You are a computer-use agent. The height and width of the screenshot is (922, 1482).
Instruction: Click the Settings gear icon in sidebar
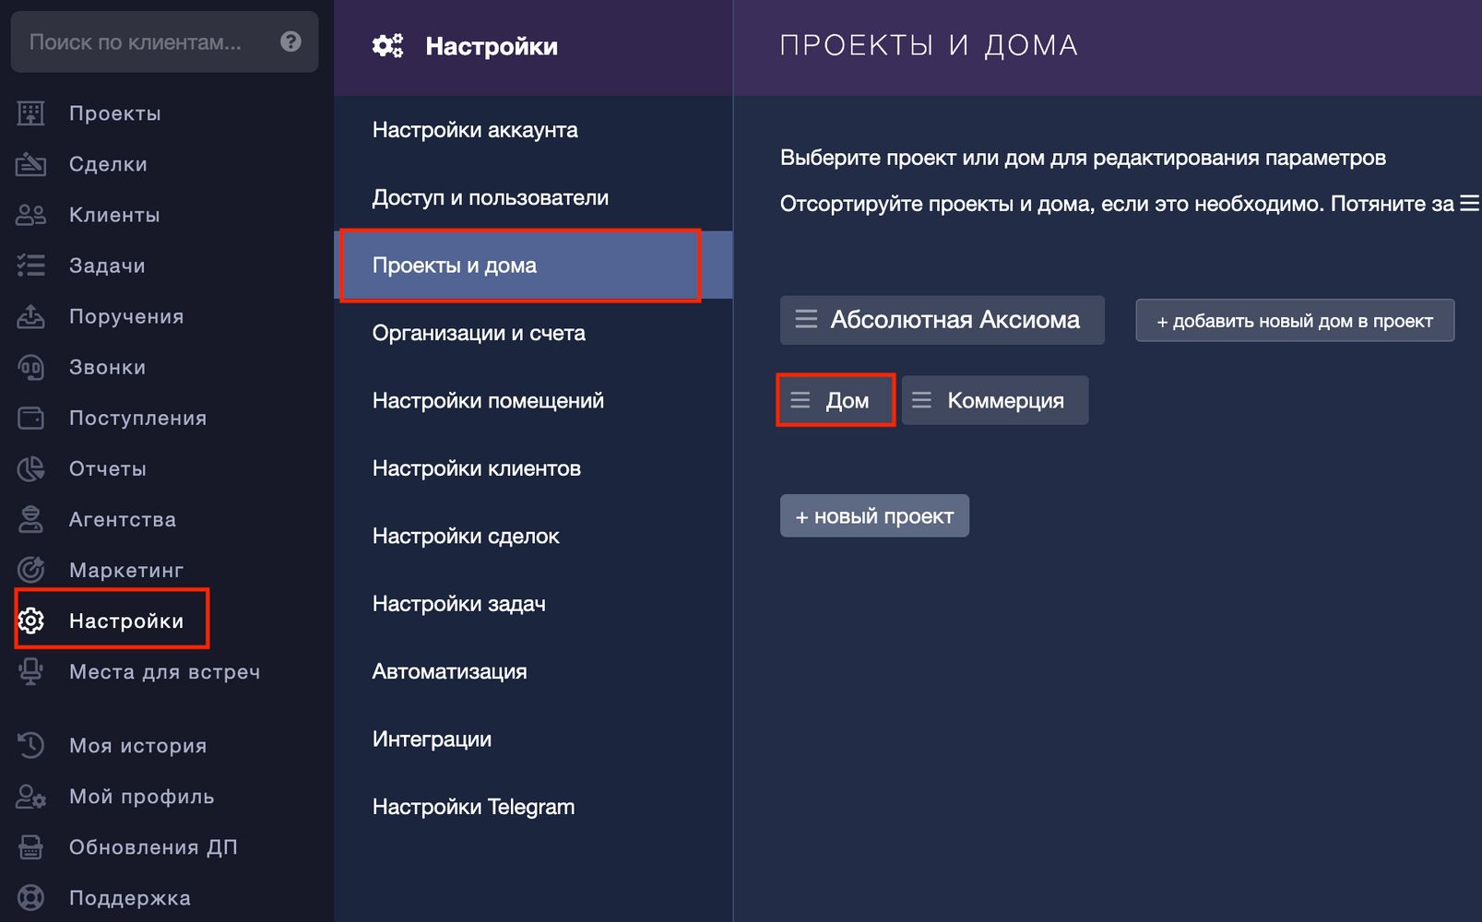tap(30, 621)
